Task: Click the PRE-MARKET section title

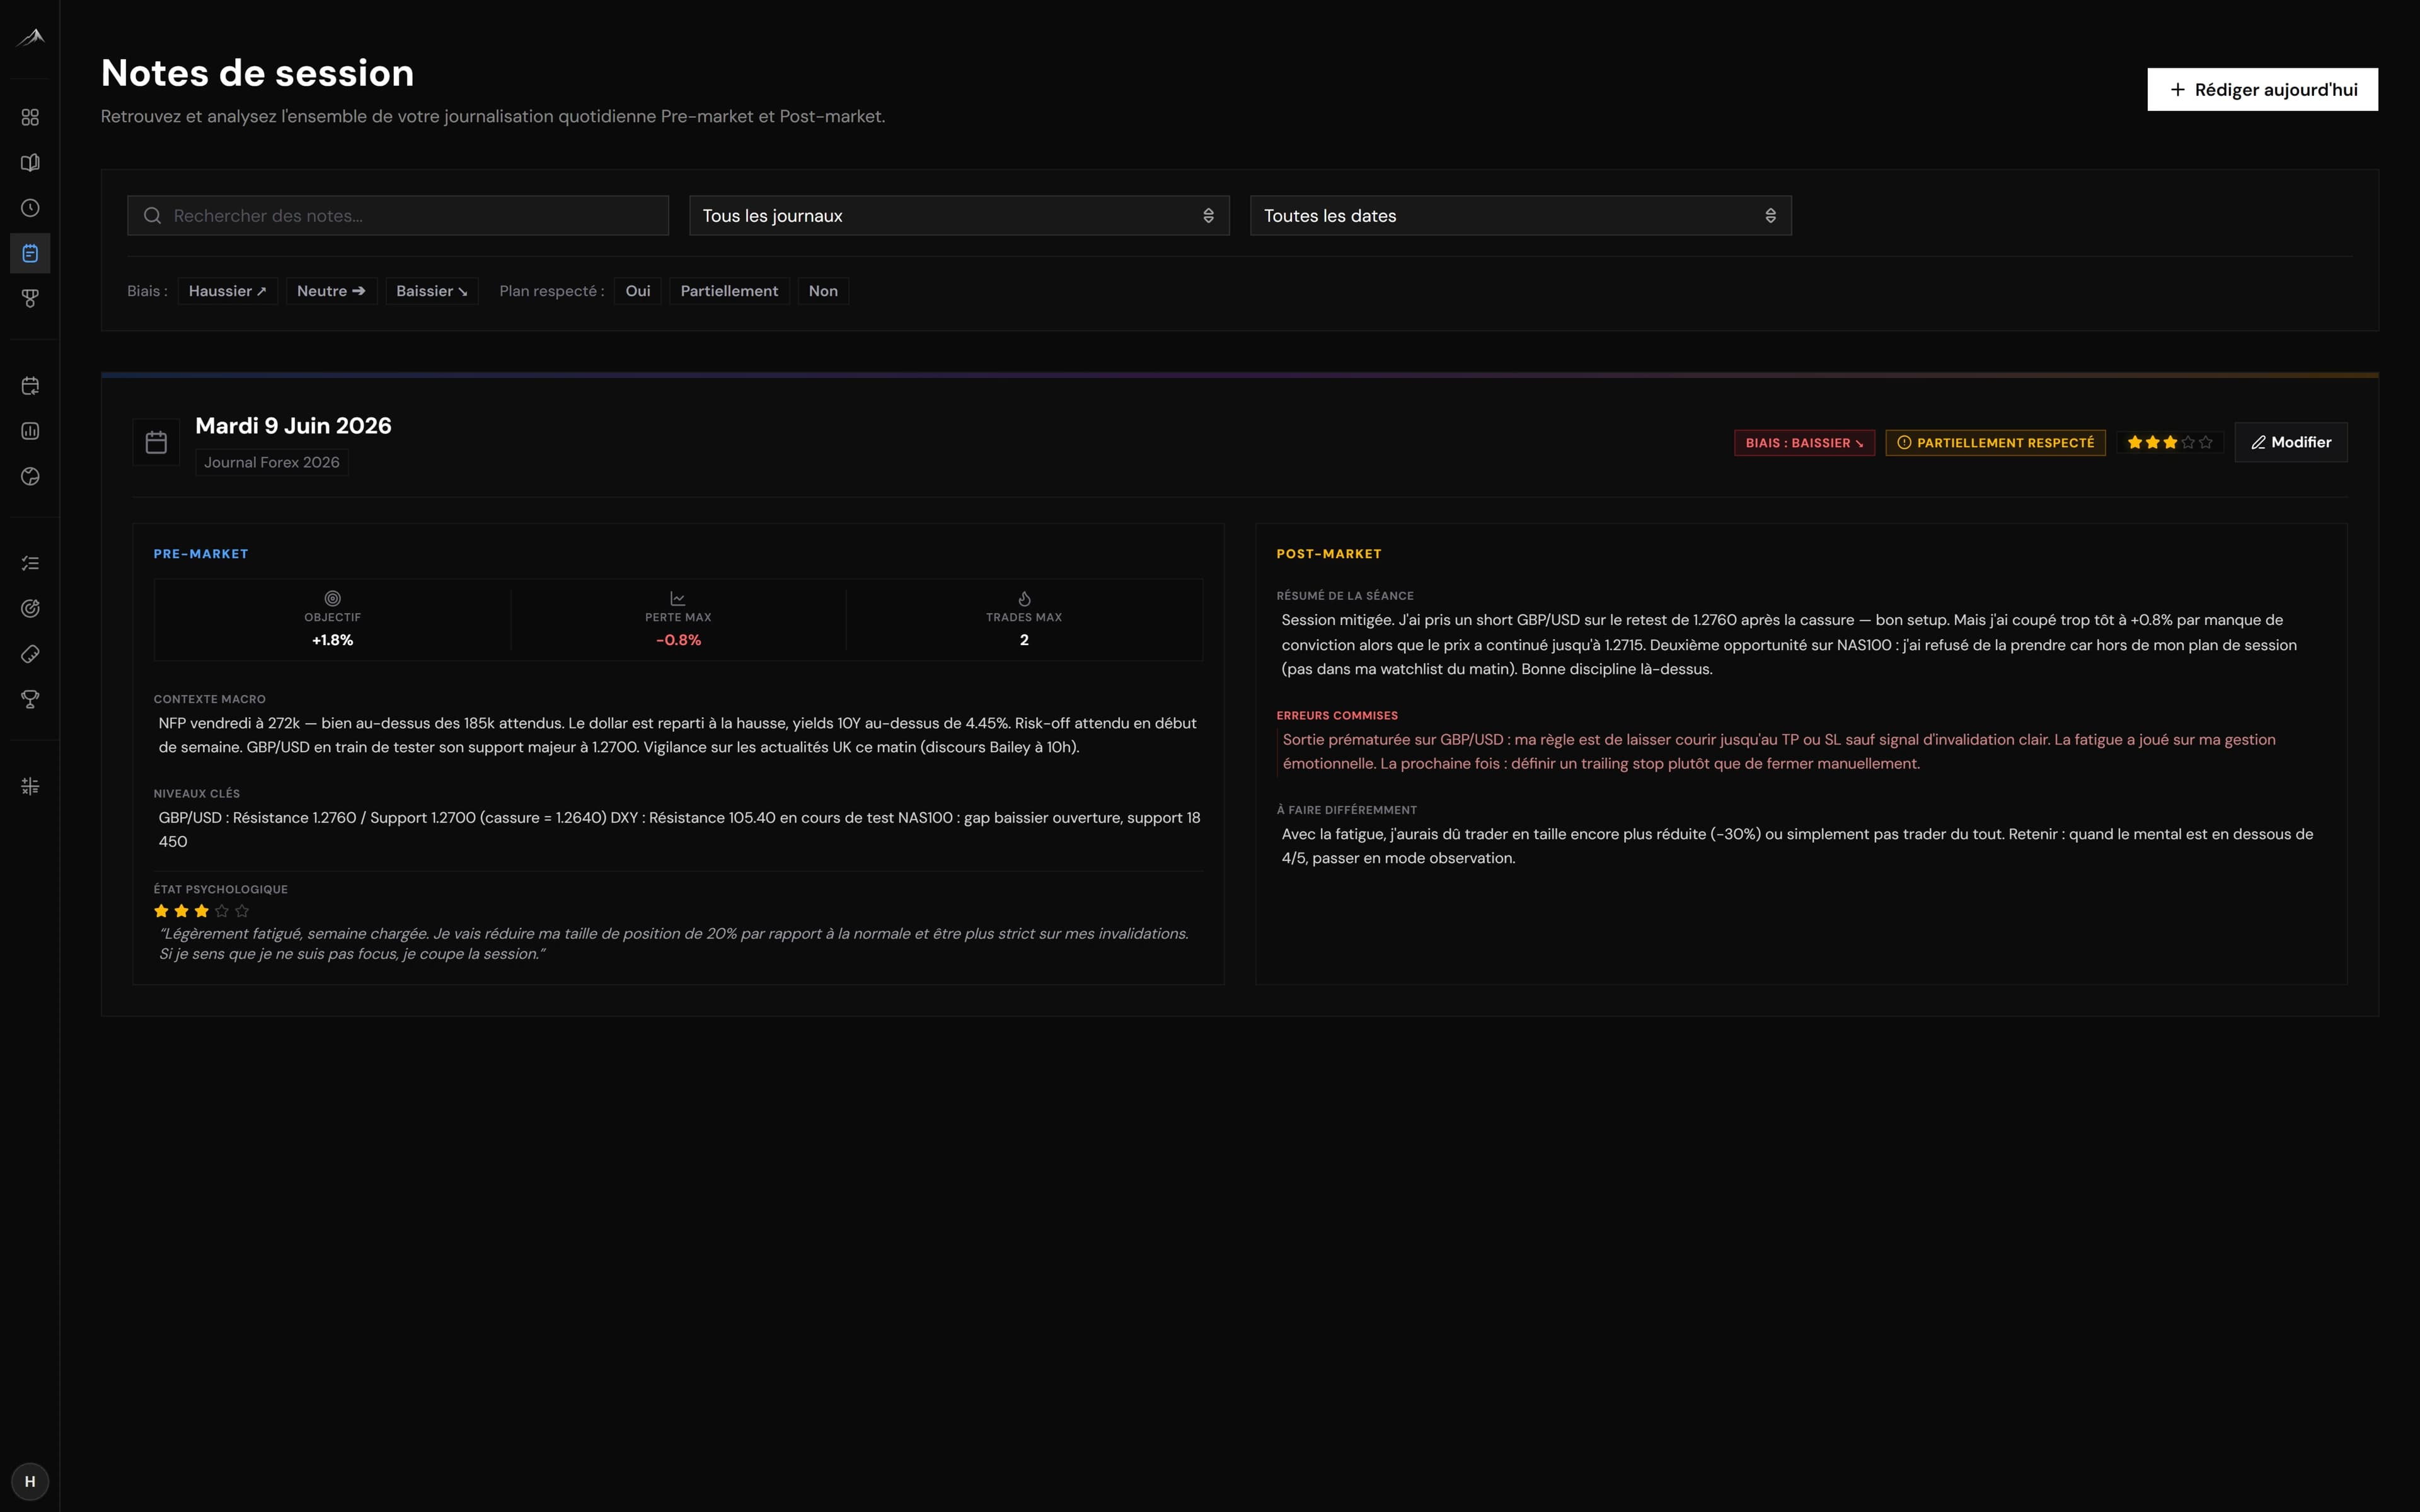Action: [201, 553]
